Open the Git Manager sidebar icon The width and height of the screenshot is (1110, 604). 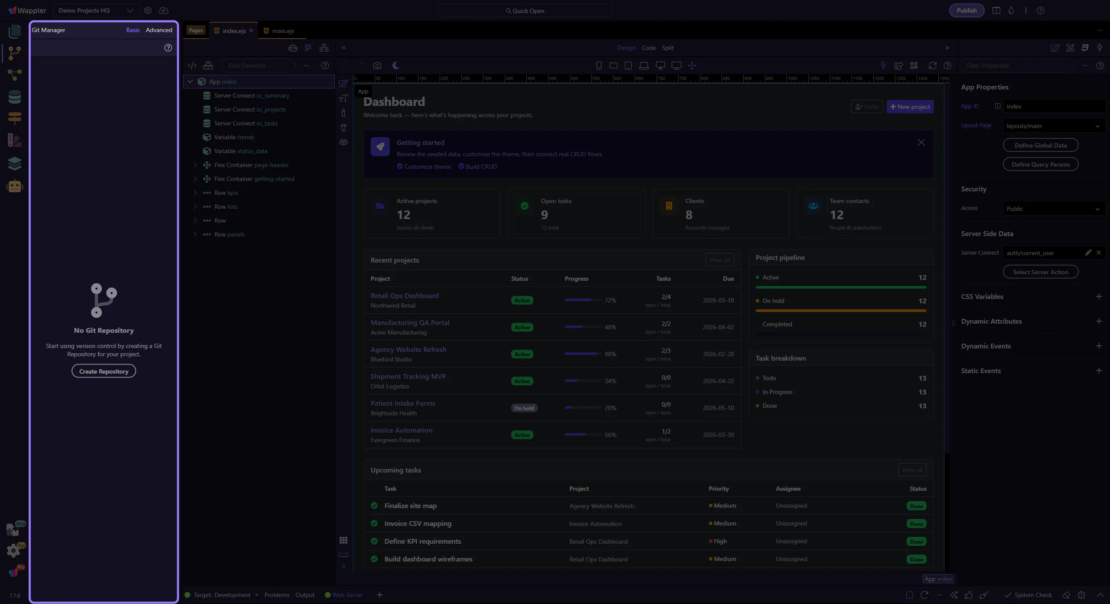pyautogui.click(x=14, y=53)
